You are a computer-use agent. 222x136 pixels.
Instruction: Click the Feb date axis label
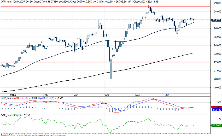pyautogui.click(x=46, y=95)
